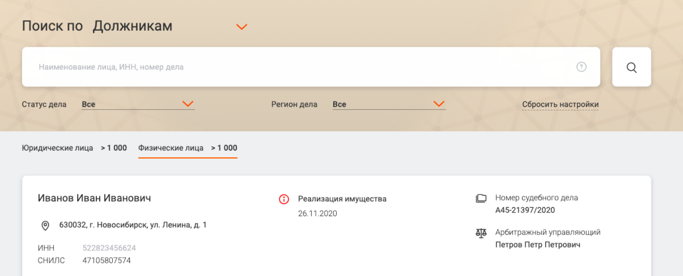Click the magnifying glass search button
Viewport: 683px width, 276px height.
coord(631,67)
